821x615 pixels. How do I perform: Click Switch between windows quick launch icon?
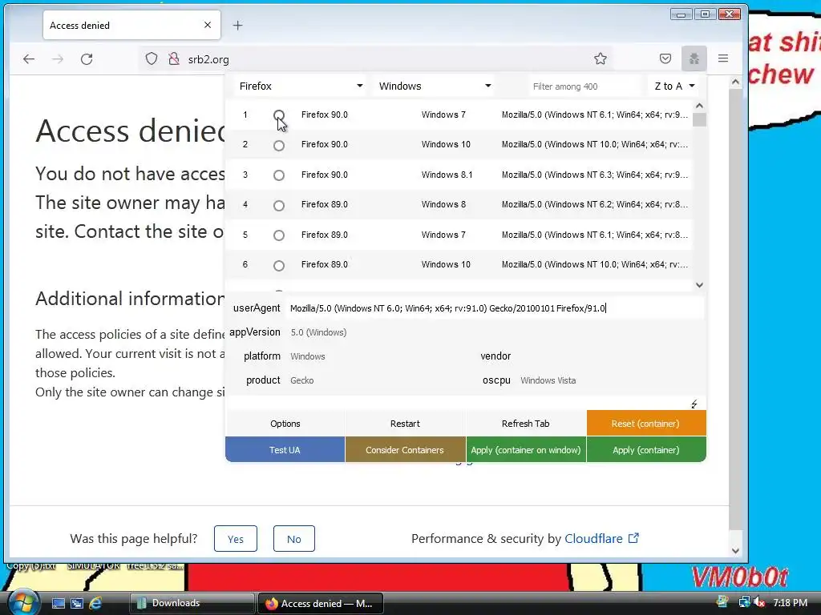point(77,604)
